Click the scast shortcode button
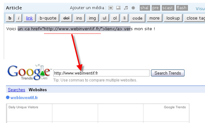This screenshot has height=123, width=205. [x=168, y=8]
